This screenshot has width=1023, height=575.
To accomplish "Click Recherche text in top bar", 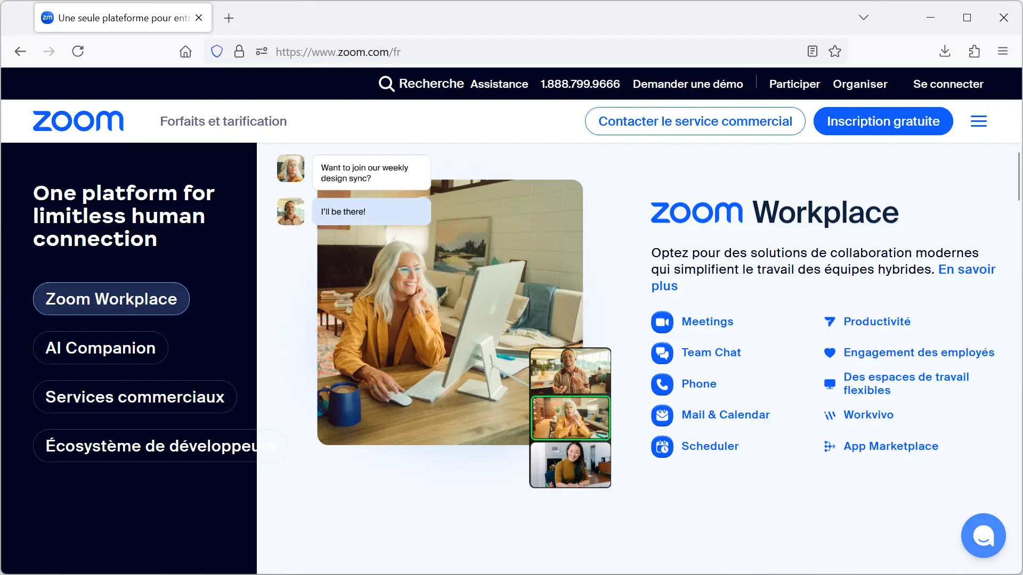I will (432, 84).
